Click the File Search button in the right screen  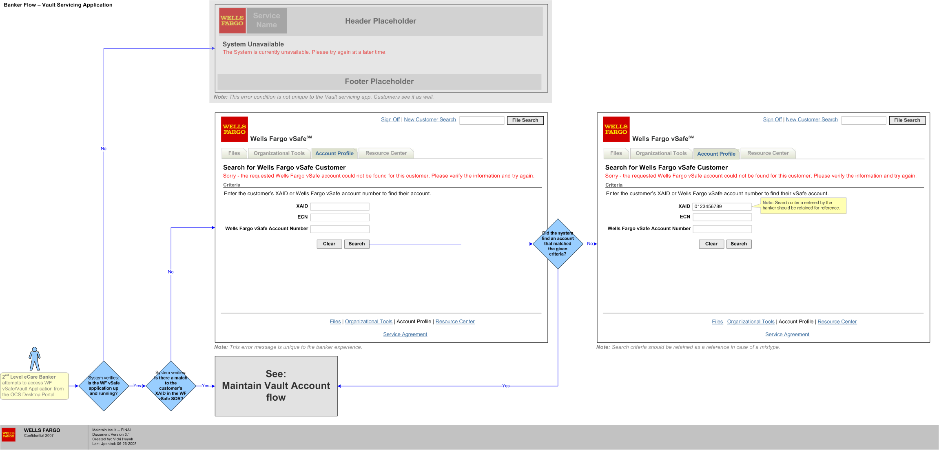pyautogui.click(x=907, y=120)
